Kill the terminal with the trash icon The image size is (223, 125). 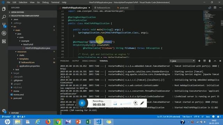point(210,61)
